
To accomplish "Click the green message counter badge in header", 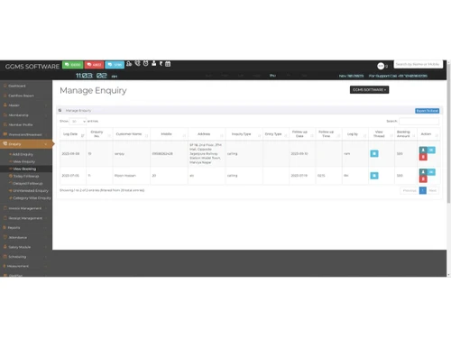I will 72,65.
